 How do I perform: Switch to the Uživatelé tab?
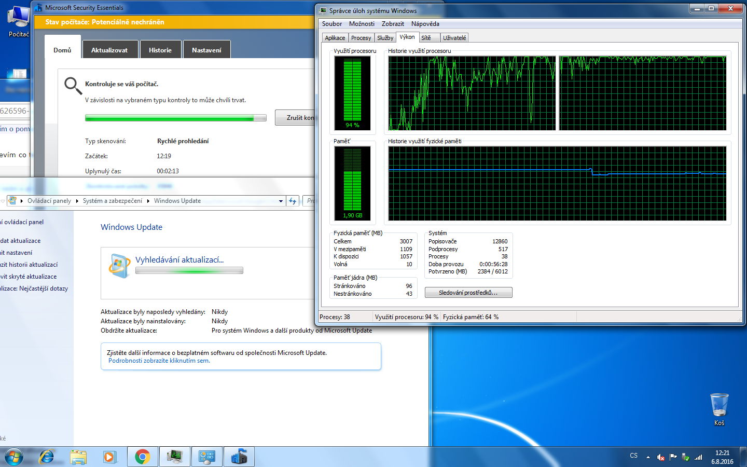pyautogui.click(x=454, y=38)
